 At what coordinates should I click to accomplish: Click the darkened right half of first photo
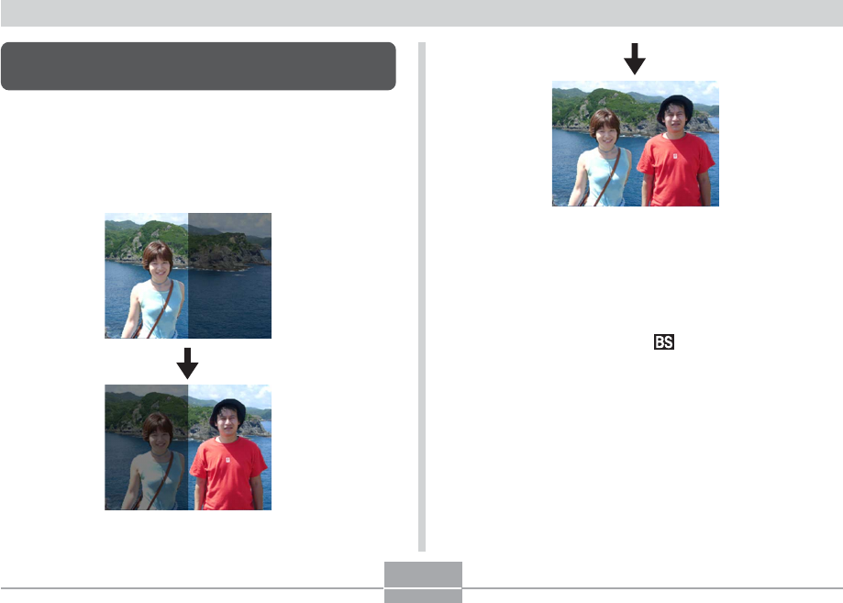[x=229, y=275]
